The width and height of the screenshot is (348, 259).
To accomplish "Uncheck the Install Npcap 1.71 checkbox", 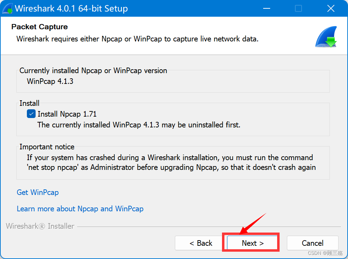I will point(31,114).
